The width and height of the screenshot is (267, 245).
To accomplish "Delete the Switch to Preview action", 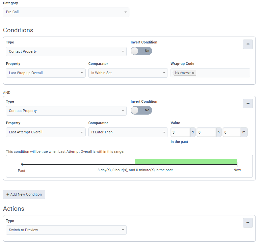I will tap(248, 223).
